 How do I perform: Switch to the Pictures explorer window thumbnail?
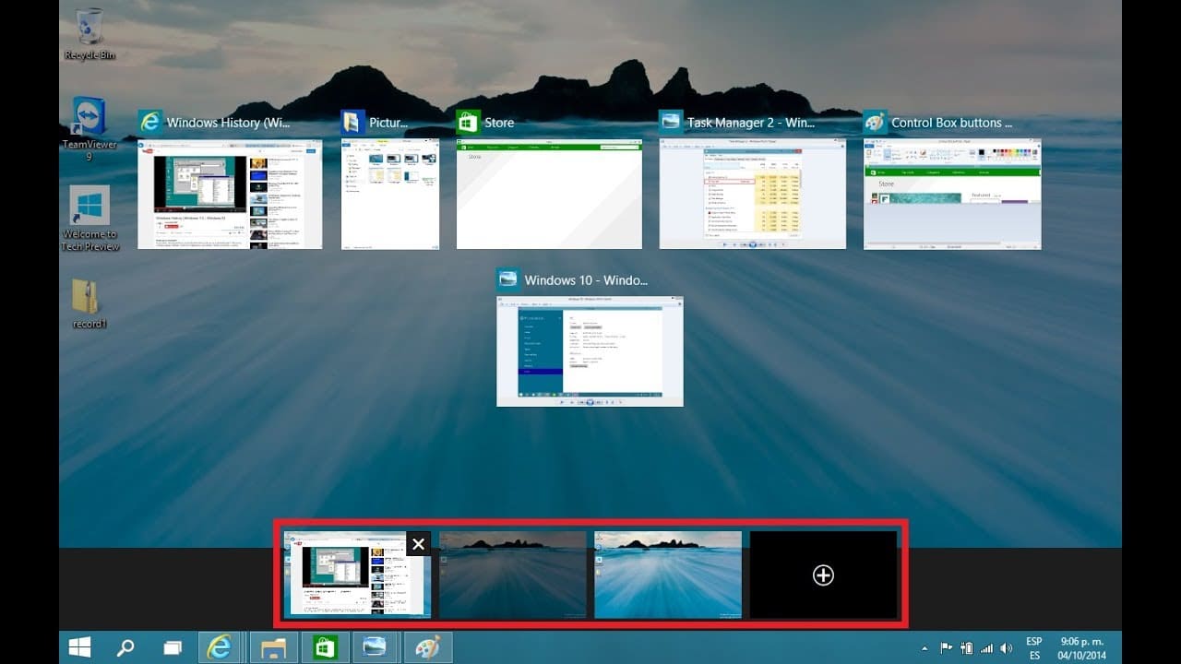(389, 194)
